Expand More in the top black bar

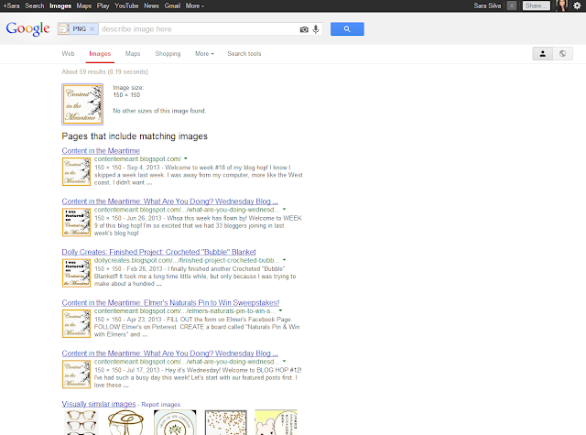195,5
